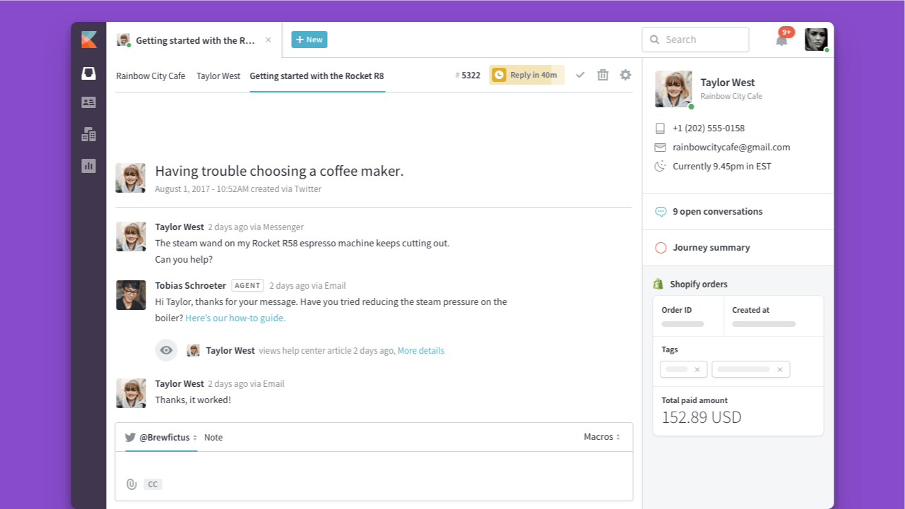The width and height of the screenshot is (905, 509).
Task: Attach a file with paperclip icon
Action: pyautogui.click(x=131, y=484)
